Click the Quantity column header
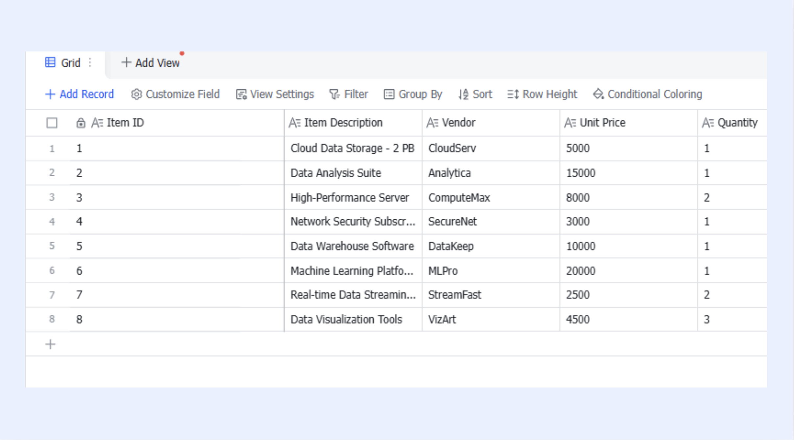Image resolution: width=794 pixels, height=440 pixels. (x=732, y=123)
